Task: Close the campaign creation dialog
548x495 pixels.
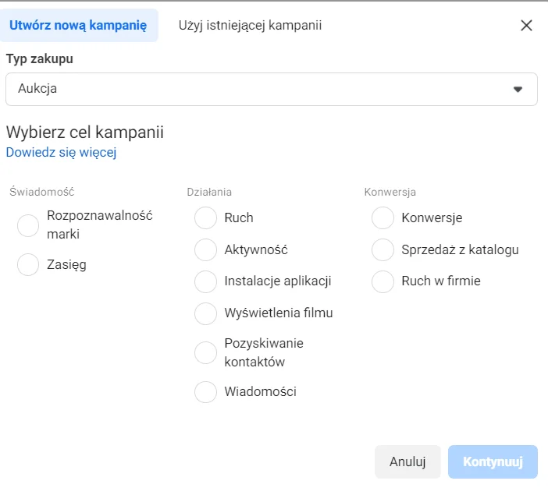Action: point(526,25)
